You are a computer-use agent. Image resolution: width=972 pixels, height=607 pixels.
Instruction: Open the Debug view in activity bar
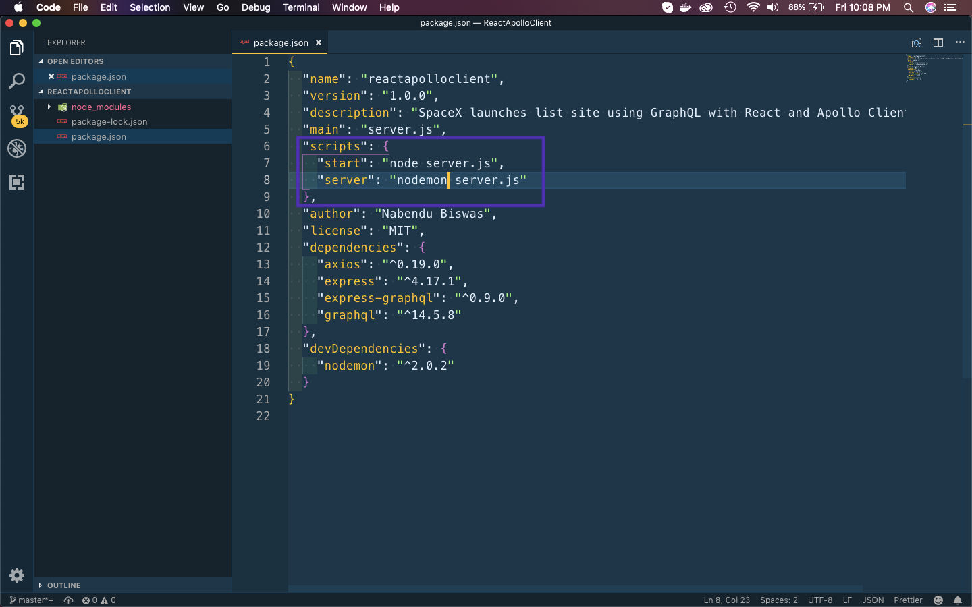tap(17, 148)
